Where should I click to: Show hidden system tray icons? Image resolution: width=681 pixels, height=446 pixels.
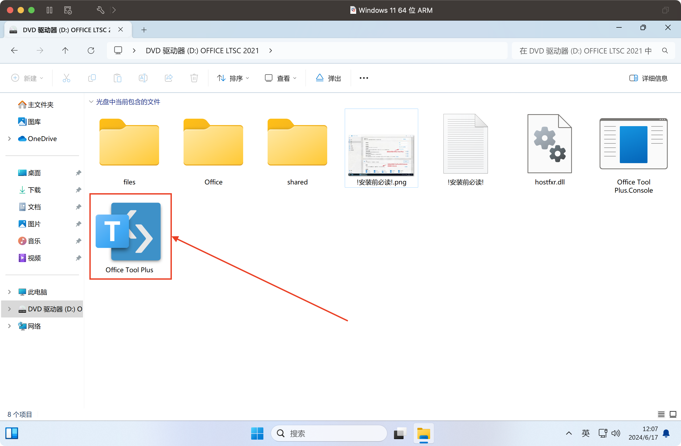click(x=569, y=433)
